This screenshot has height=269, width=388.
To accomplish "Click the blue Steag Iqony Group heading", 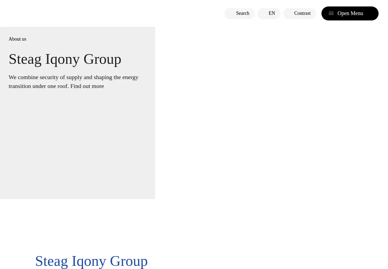I will coord(91,261).
